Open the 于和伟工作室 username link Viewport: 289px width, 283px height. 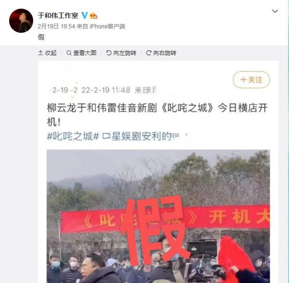click(x=58, y=15)
